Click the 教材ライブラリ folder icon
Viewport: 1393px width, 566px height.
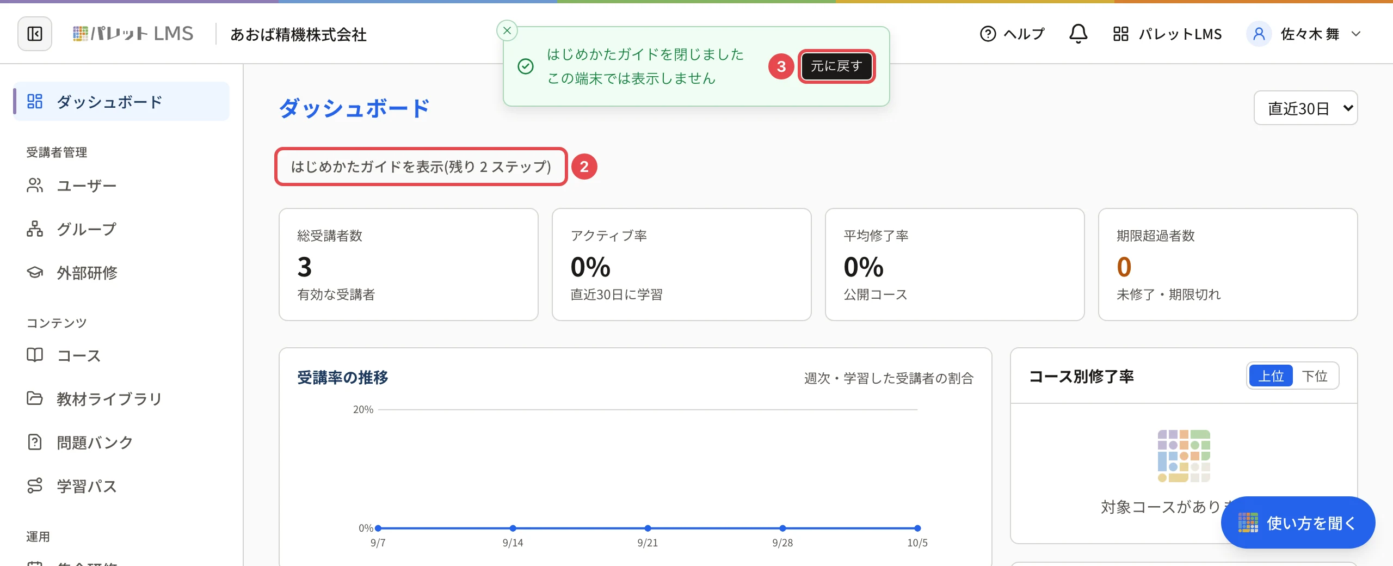[x=35, y=398]
